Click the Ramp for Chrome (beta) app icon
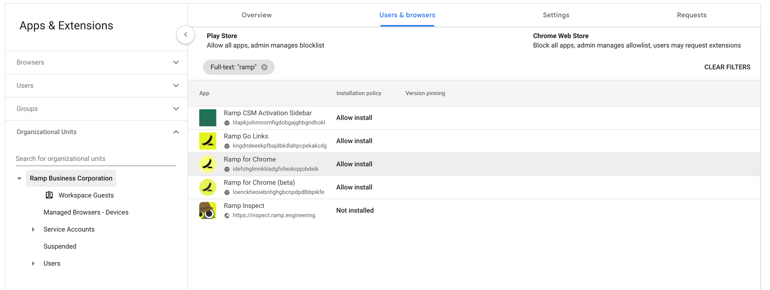 pos(208,187)
